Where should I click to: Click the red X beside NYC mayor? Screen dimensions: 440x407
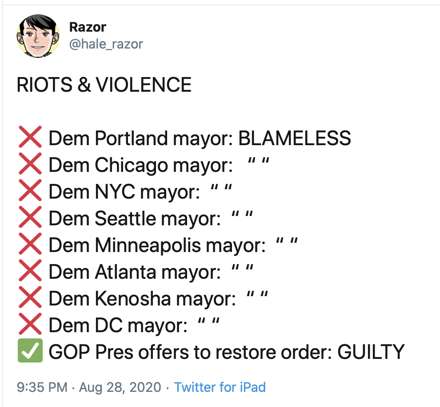point(30,190)
